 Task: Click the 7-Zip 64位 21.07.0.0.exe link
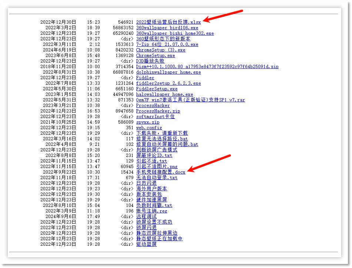pyautogui.click(x=167, y=44)
